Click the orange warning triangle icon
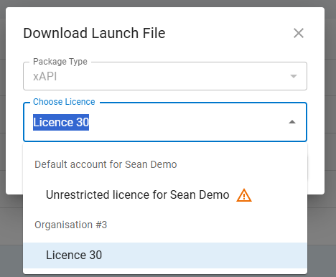The height and width of the screenshot is (277, 336). 244,195
